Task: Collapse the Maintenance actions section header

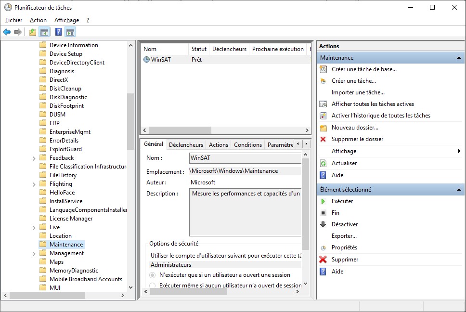Action: pyautogui.click(x=459, y=58)
